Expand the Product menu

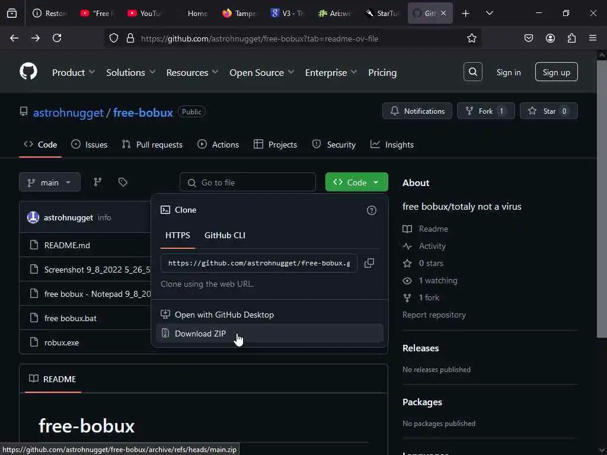74,72
